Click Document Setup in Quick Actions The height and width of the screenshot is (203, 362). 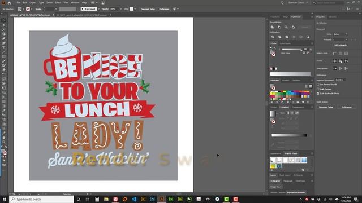coord(326,107)
